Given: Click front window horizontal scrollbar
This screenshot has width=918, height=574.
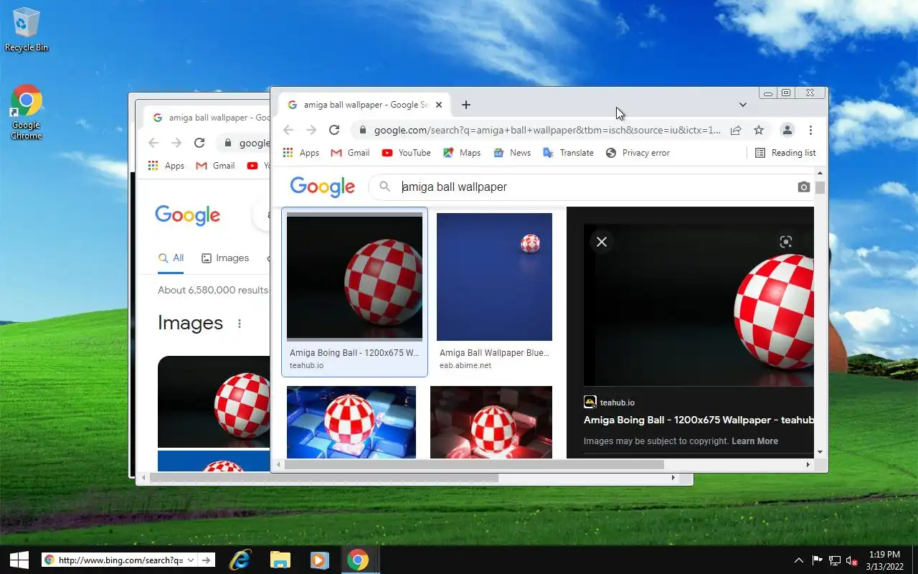Looking at the screenshot, I should tap(475, 465).
